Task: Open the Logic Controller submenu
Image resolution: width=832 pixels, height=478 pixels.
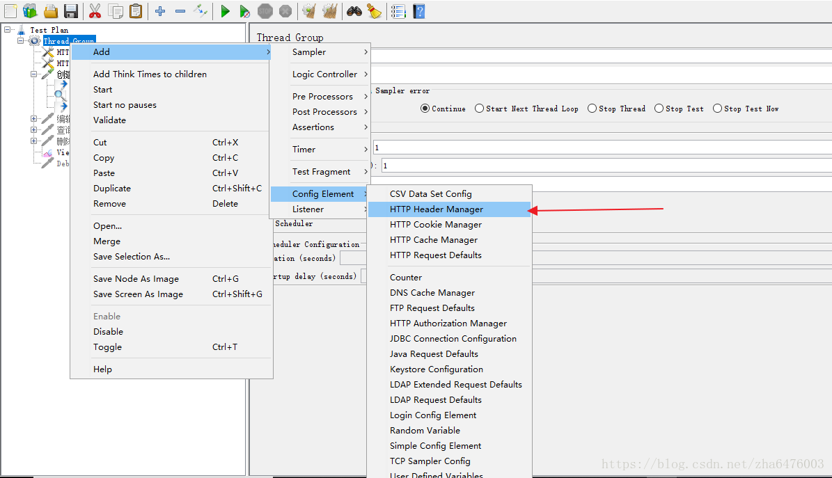Action: click(x=320, y=74)
